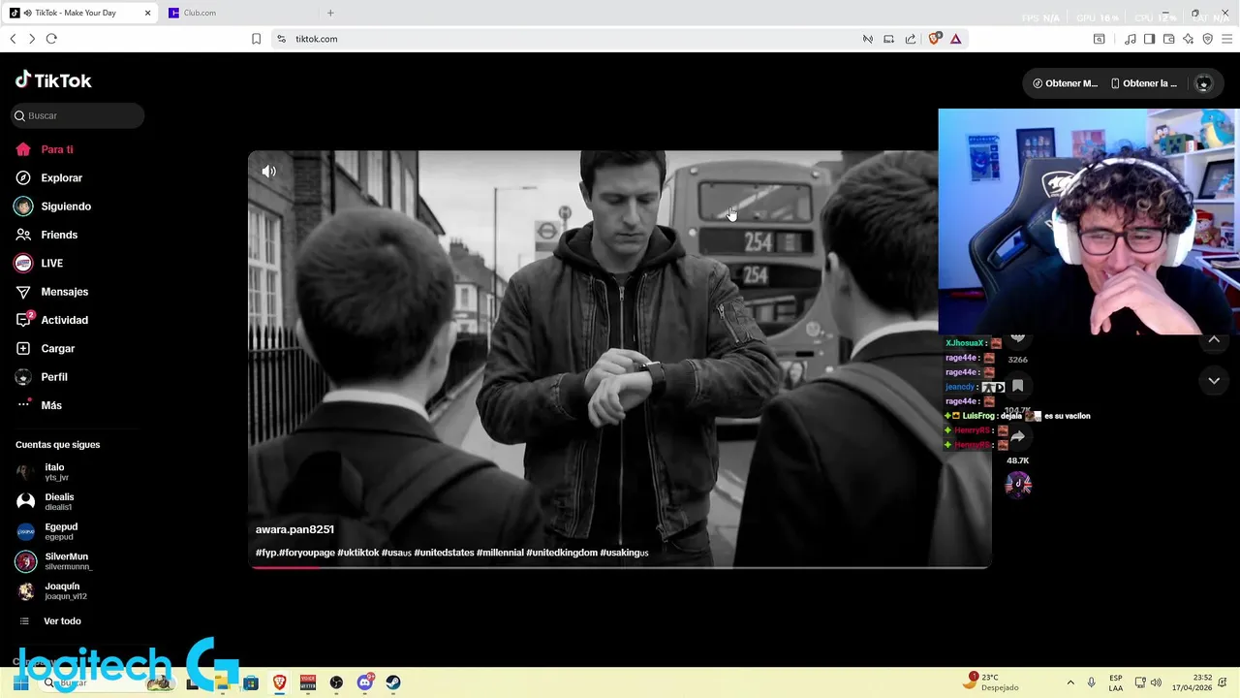The height and width of the screenshot is (698, 1240).
Task: Toggle the browser sidebar panel
Action: [1149, 39]
